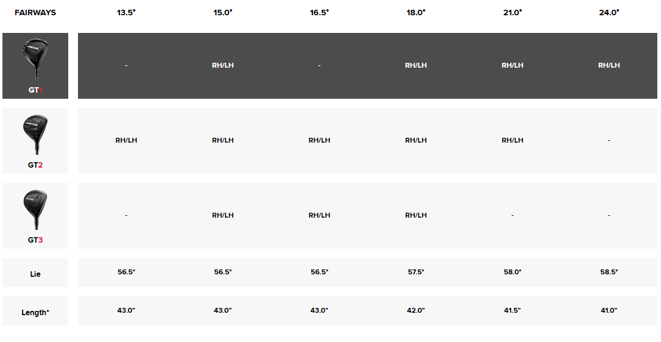Click the 21.0° loft column header
661x342 pixels.
click(512, 13)
